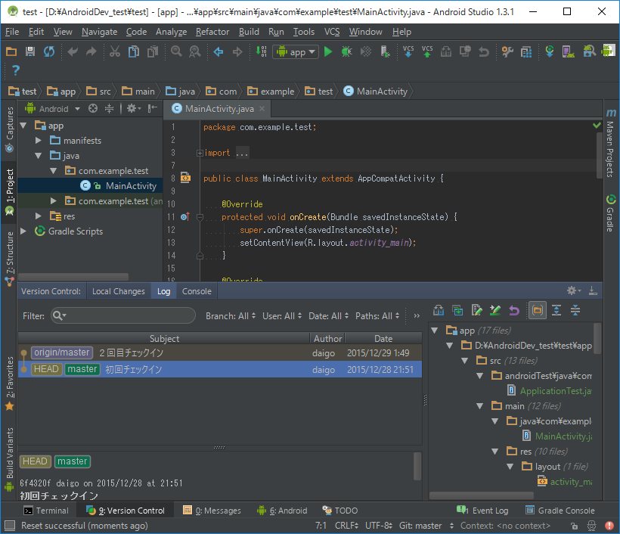Open the VCS menu
This screenshot has height=534, width=620.
tap(332, 32)
